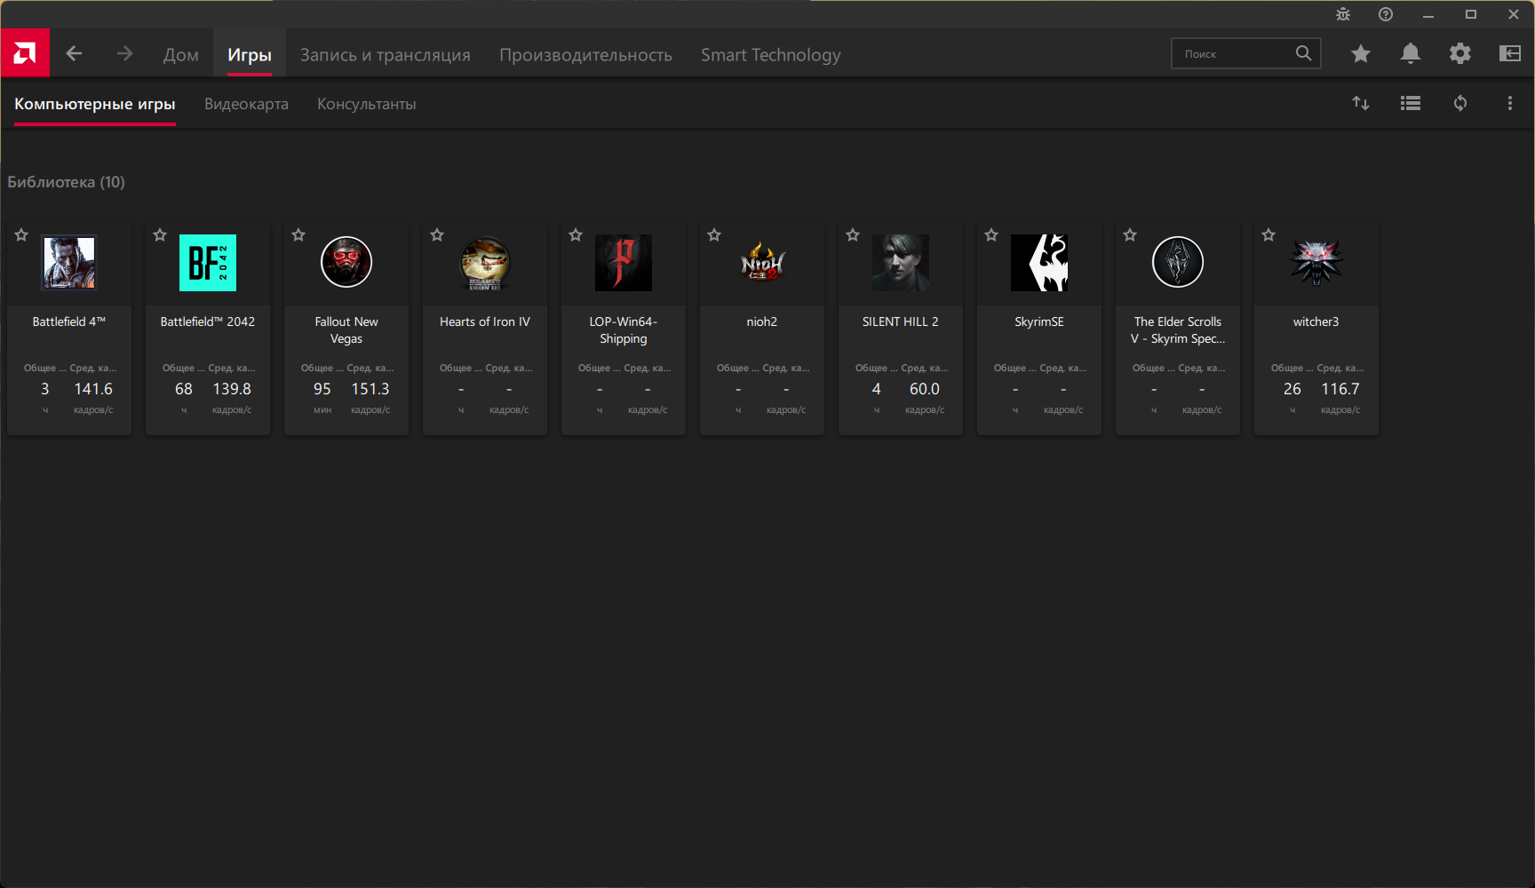Favorite Battlefield 4 with its star

pyautogui.click(x=21, y=235)
